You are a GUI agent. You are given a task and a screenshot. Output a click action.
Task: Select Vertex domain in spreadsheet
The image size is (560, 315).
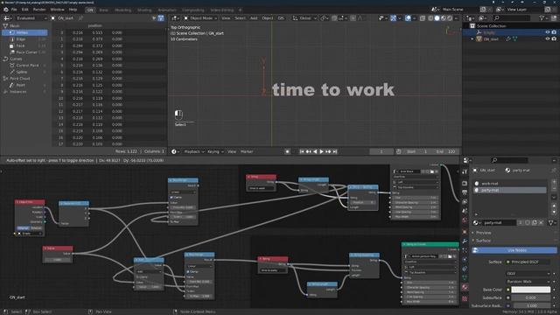[24, 32]
